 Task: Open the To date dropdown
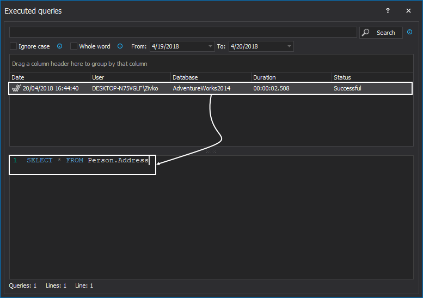coord(289,46)
